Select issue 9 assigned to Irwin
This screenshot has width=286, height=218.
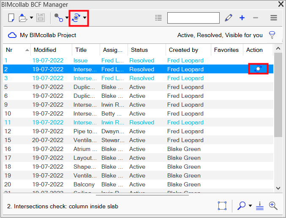112,105
